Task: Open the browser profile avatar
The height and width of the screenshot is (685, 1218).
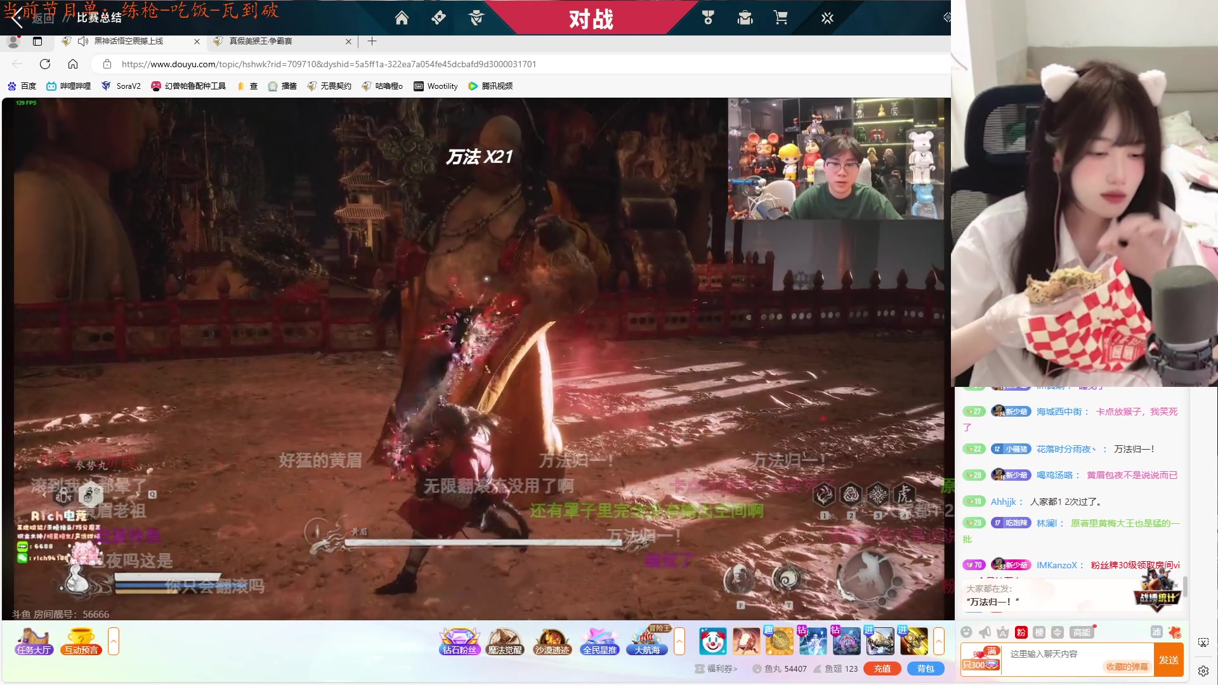Action: (13, 41)
